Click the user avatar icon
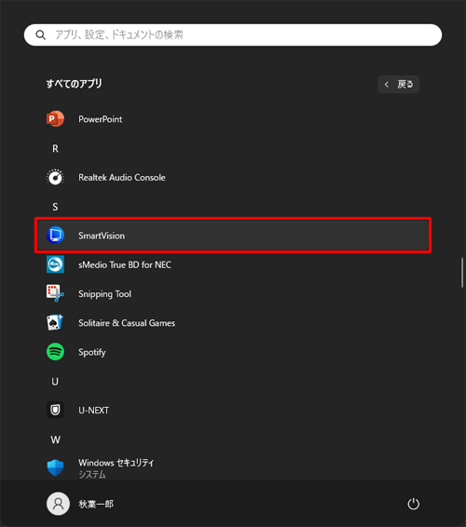This screenshot has width=466, height=527. pyautogui.click(x=58, y=504)
